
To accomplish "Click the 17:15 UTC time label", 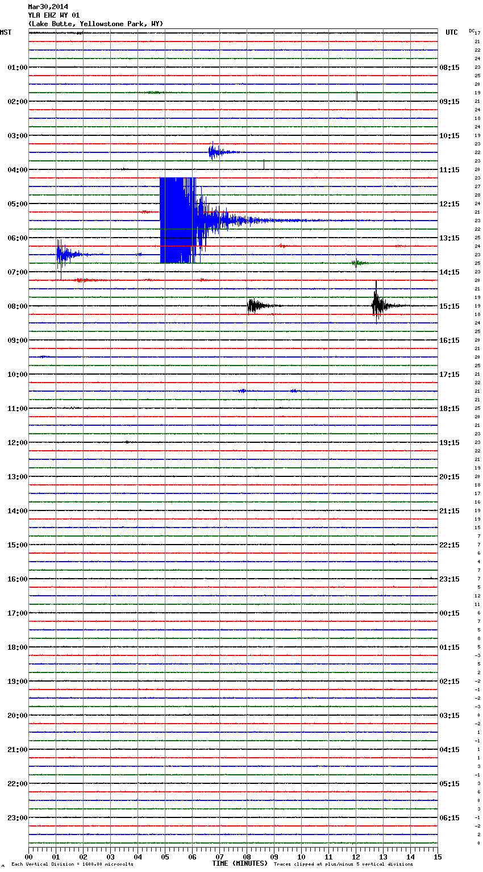I will pos(449,375).
